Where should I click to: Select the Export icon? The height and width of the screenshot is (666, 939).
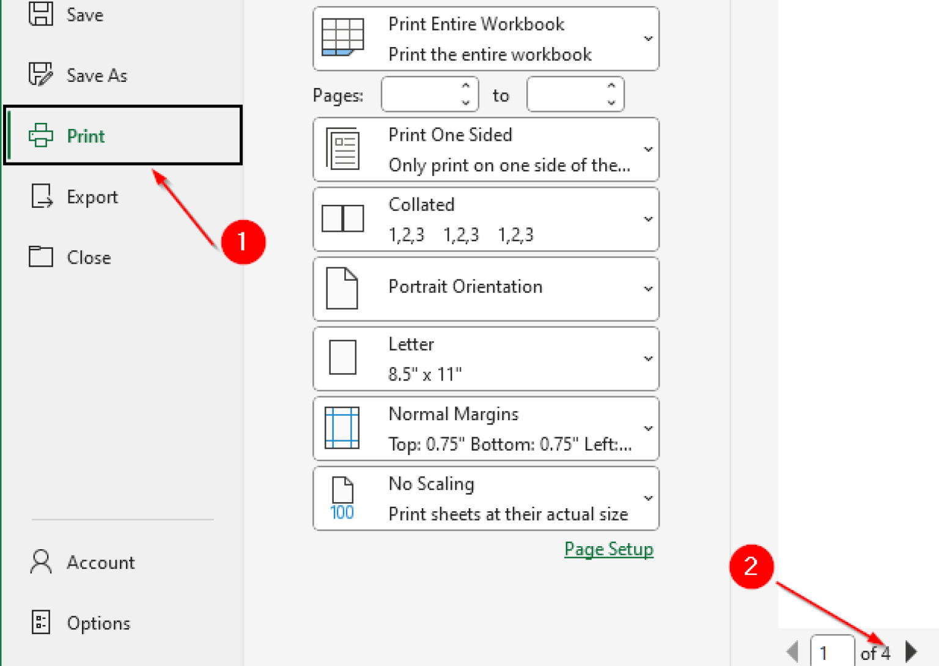40,196
